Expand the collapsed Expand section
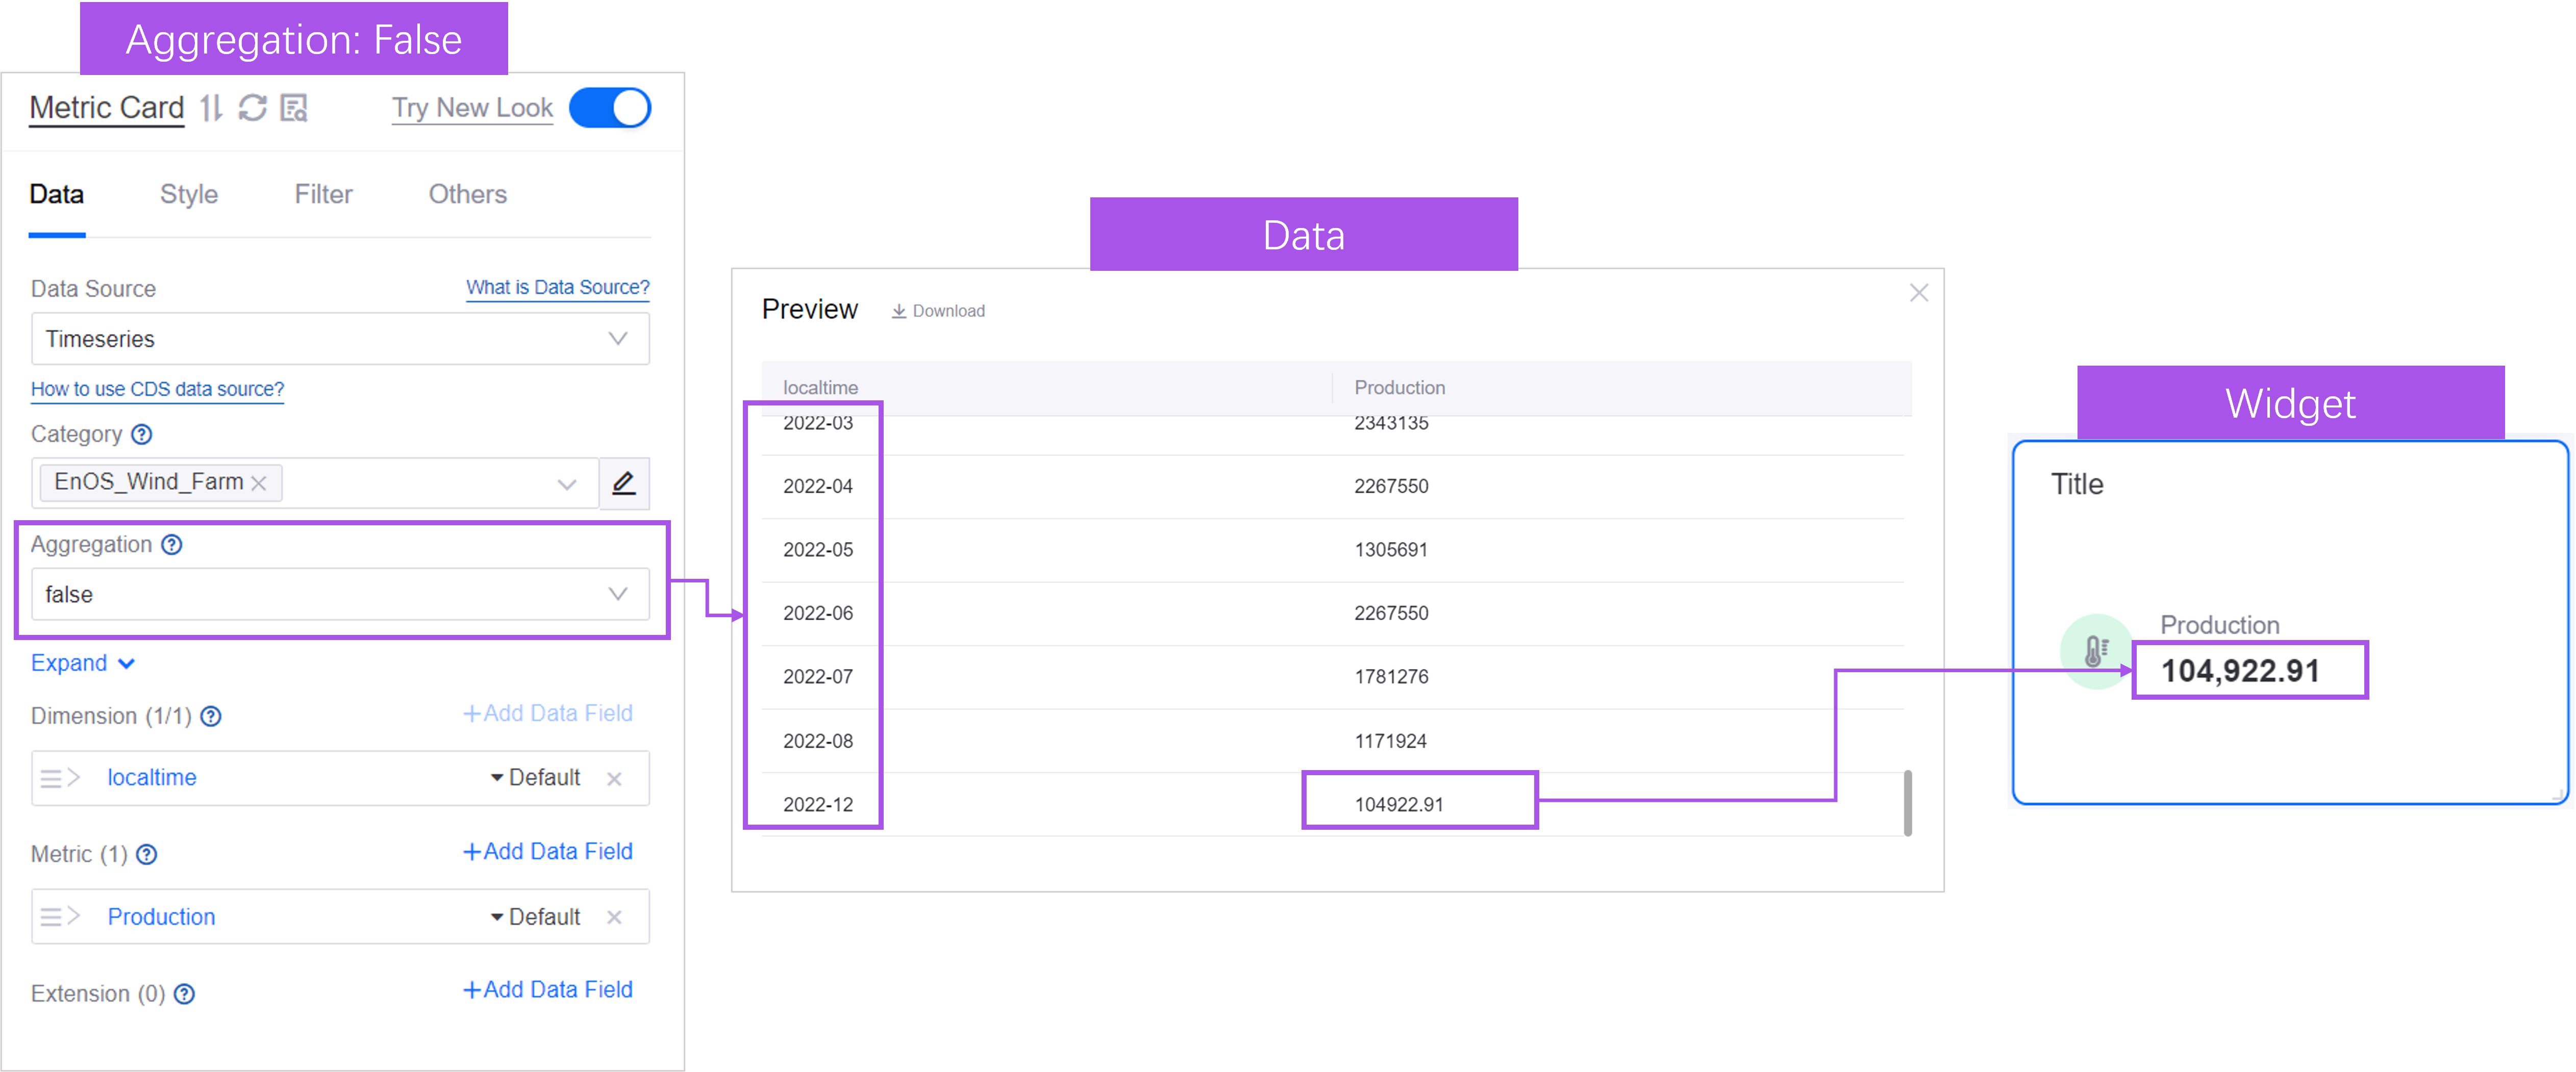 coord(82,663)
